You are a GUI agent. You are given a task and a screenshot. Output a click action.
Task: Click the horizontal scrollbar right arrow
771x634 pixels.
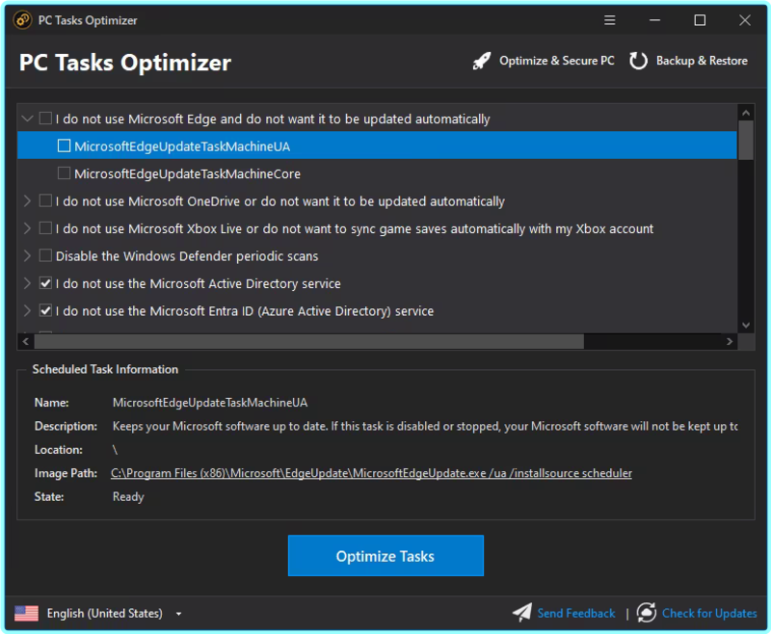730,341
